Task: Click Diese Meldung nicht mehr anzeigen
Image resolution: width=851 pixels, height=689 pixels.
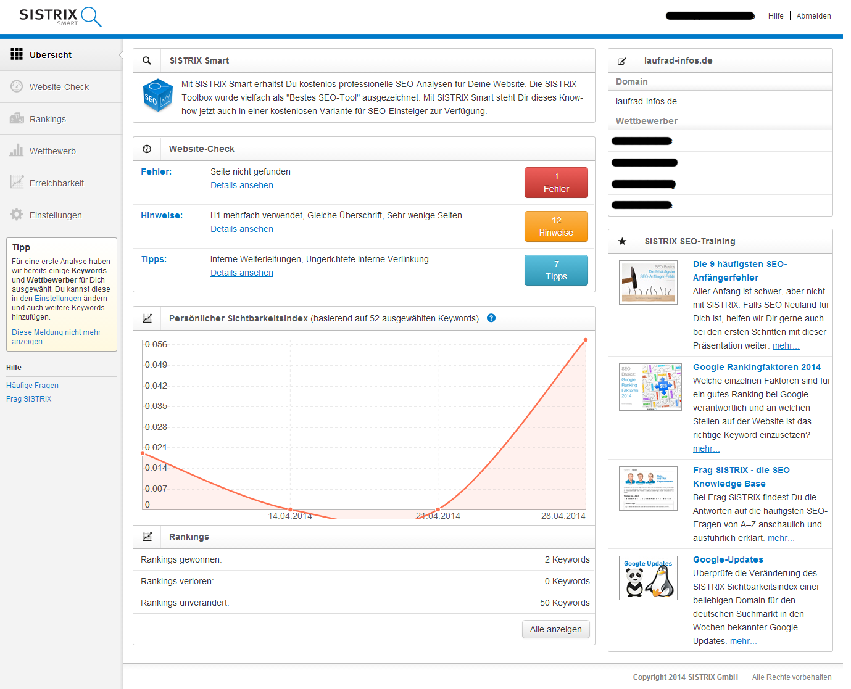Action: point(56,337)
